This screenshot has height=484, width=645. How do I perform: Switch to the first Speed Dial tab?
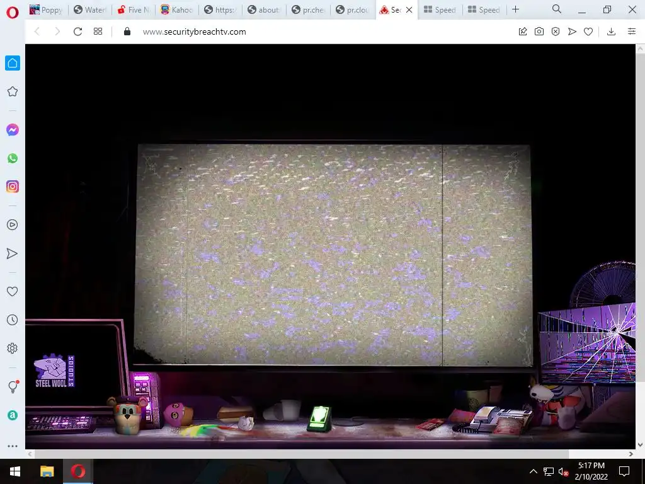[440, 10]
